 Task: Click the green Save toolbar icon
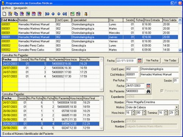28,14
